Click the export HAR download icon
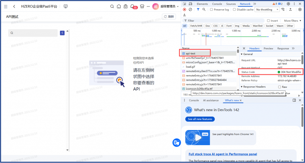 pos(184,15)
